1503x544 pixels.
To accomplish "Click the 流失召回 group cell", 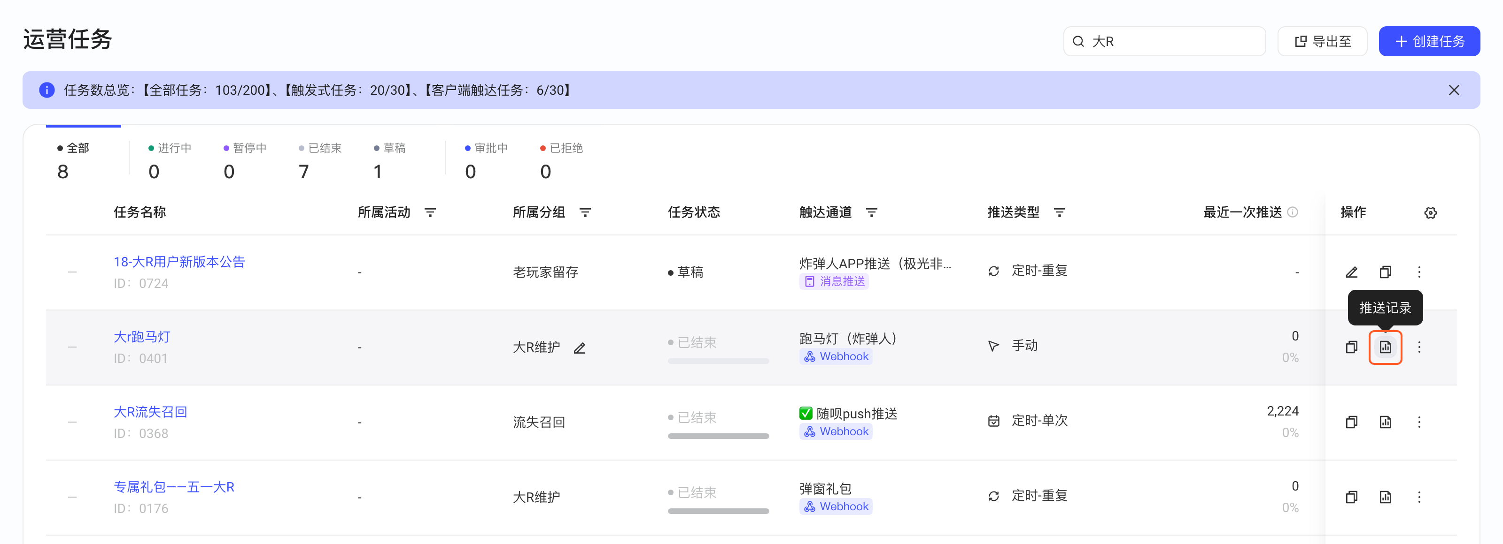I will click(x=539, y=422).
